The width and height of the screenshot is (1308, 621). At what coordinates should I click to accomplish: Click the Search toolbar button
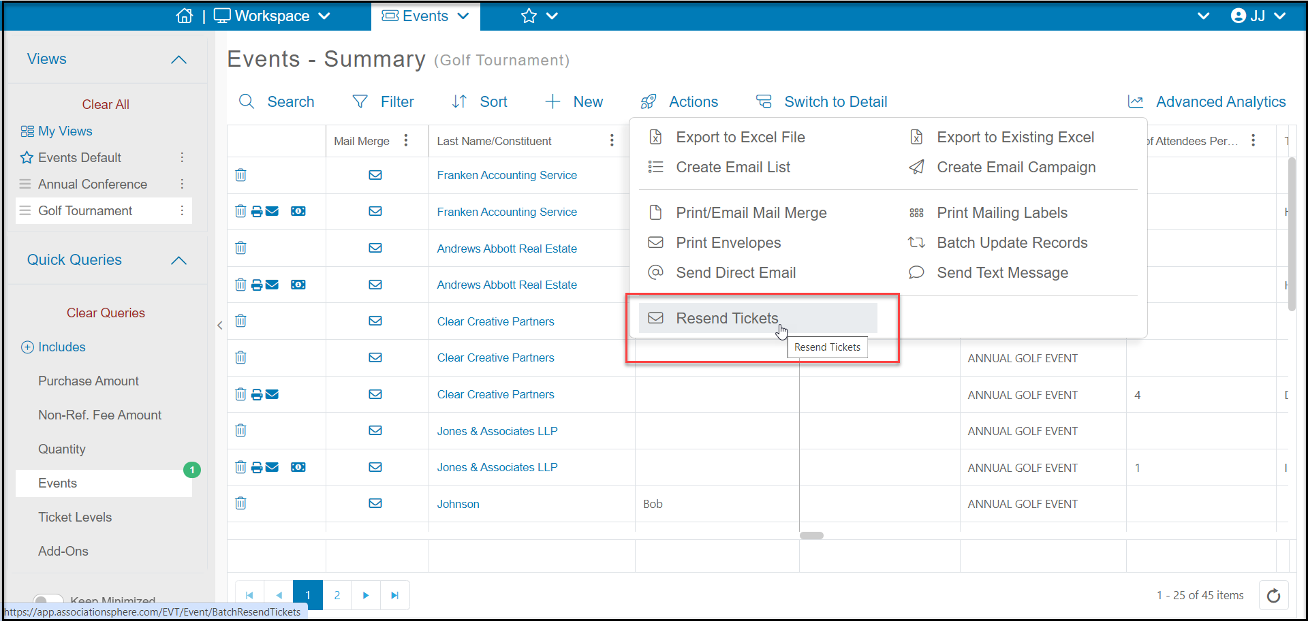coord(277,101)
